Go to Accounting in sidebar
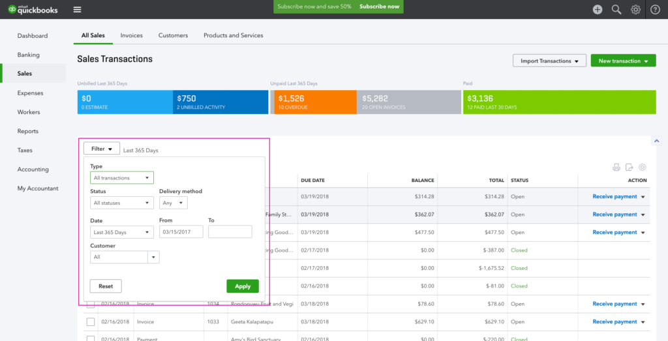 [x=33, y=169]
